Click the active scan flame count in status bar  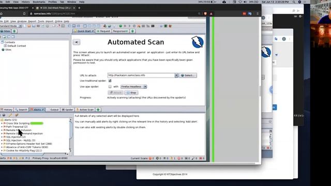173,159
